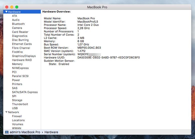
Task: Select Storage in the sidebar
Action: (x=17, y=100)
